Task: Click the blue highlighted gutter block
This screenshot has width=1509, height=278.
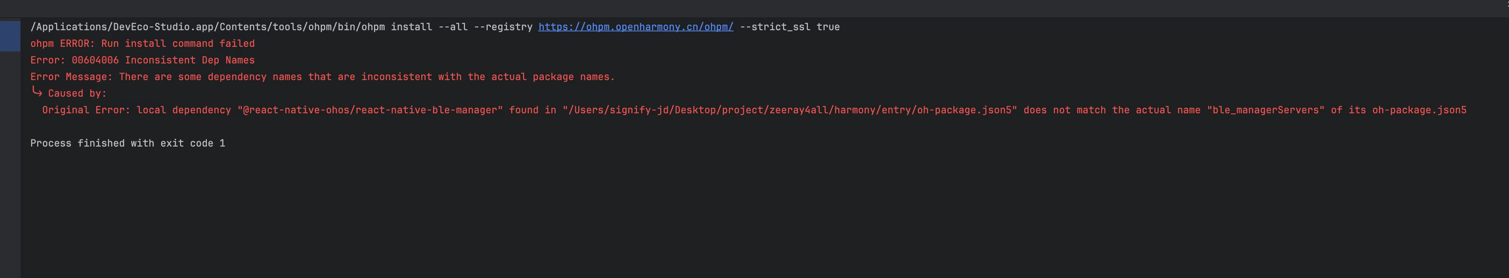Action: click(x=10, y=36)
